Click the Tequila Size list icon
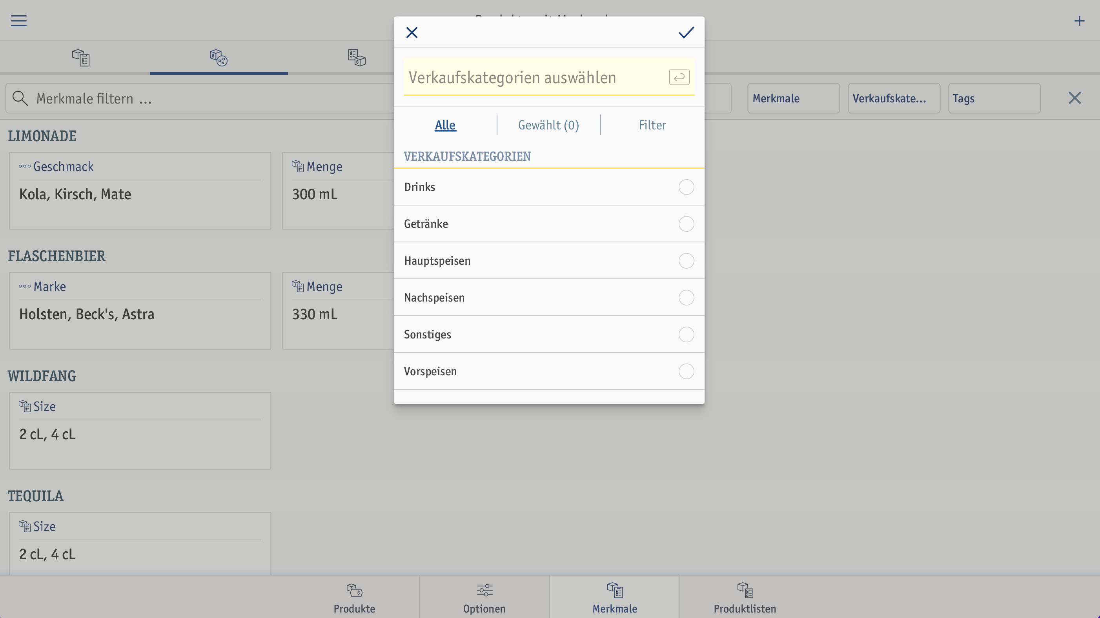Image resolution: width=1100 pixels, height=618 pixels. coord(24,526)
